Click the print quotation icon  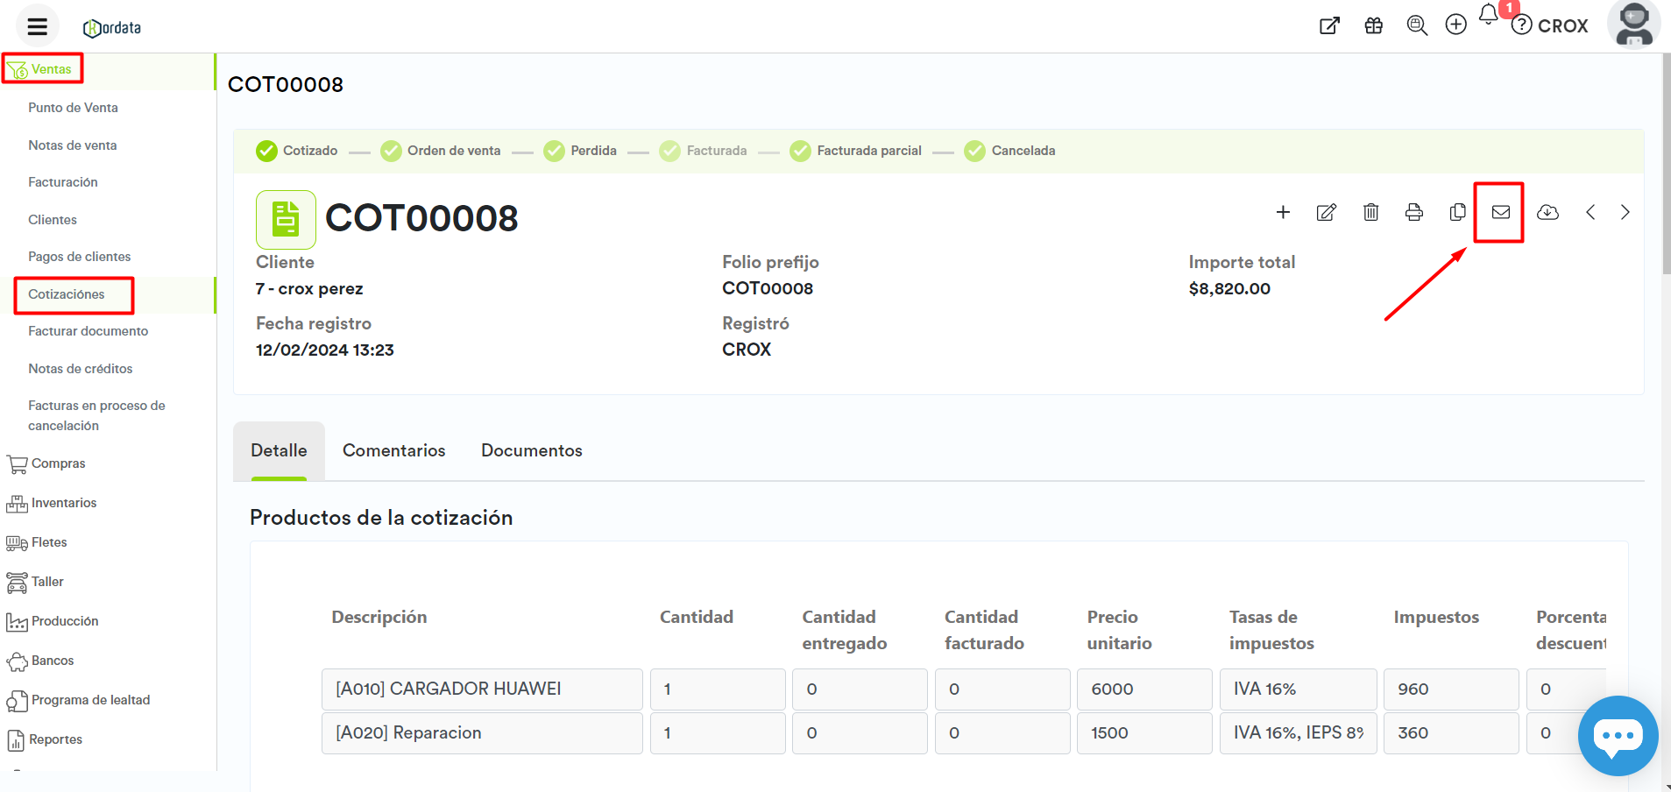tap(1413, 212)
